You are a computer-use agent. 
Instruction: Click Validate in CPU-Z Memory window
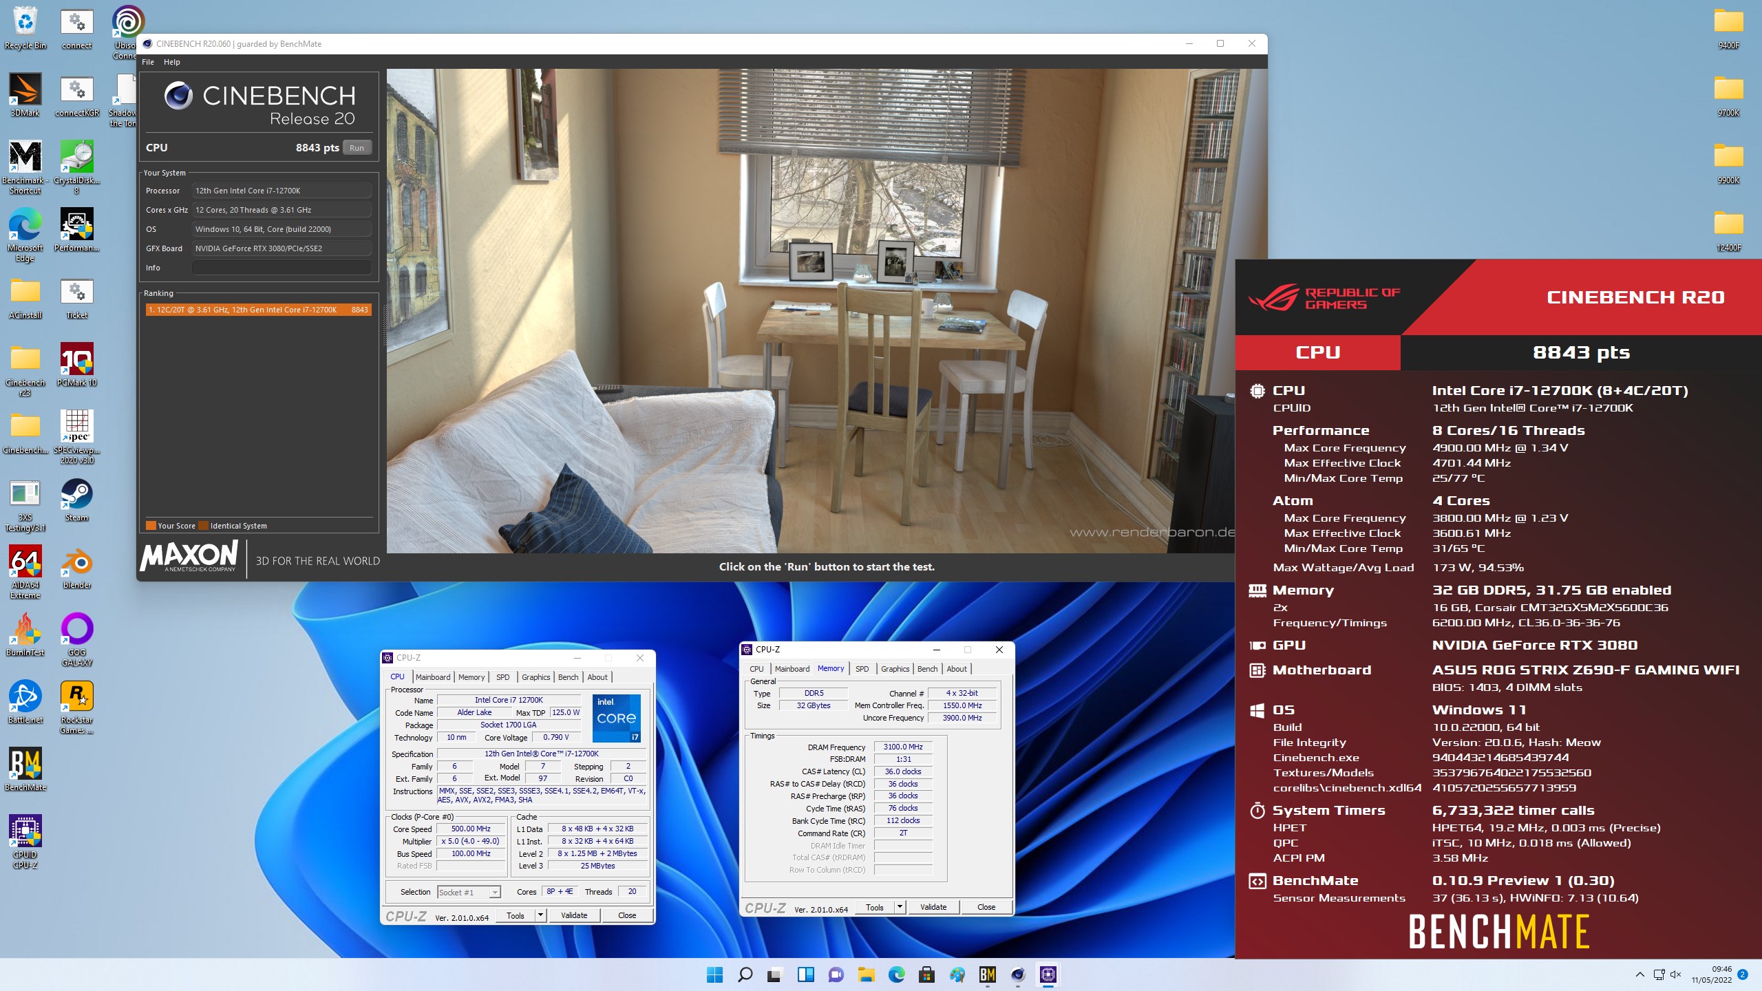click(933, 907)
